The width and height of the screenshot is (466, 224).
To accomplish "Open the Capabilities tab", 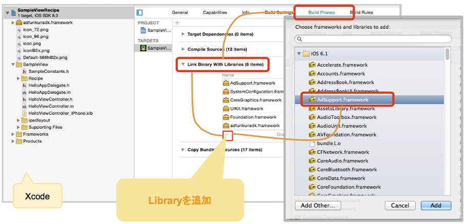I will coord(215,12).
